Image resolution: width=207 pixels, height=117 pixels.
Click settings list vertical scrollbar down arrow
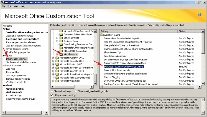click(203, 84)
